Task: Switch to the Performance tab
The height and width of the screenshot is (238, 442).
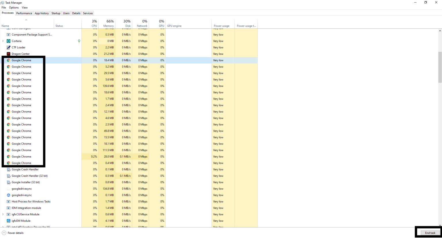Action: click(24, 13)
